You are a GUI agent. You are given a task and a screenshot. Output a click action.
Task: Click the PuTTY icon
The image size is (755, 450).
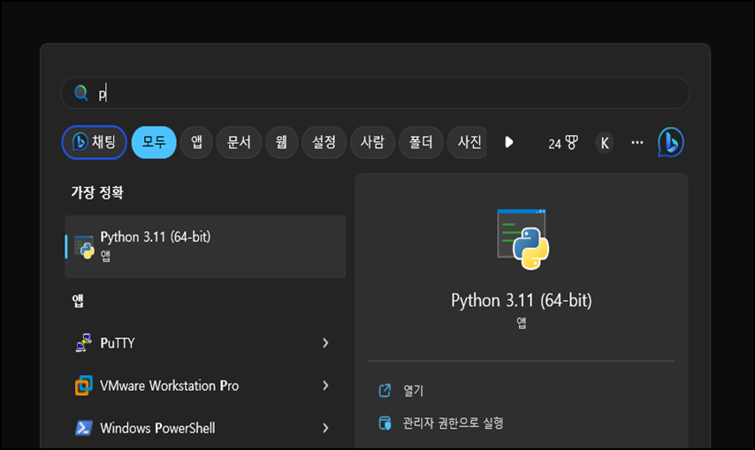tap(84, 342)
